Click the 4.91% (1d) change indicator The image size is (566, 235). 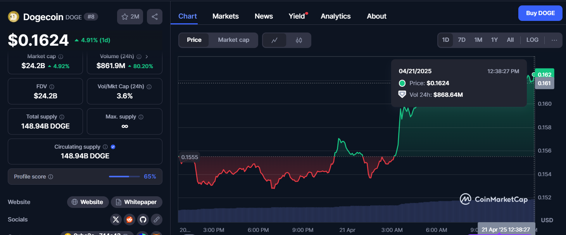point(93,40)
